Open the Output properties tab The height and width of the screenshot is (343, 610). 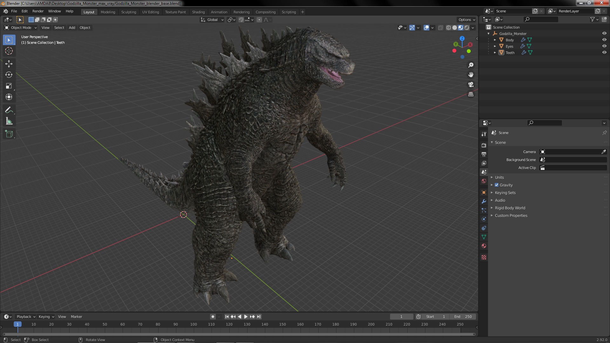point(484,154)
